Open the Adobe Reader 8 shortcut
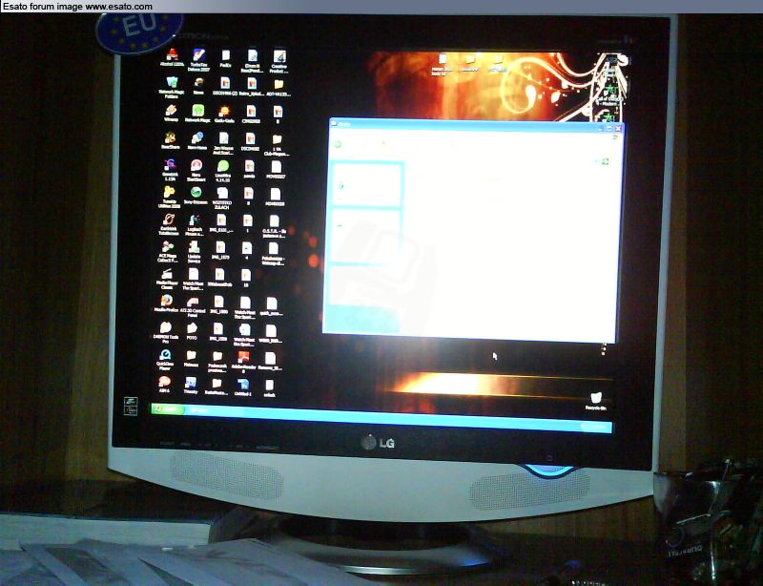Screen dimensions: 763x586 pyautogui.click(x=244, y=362)
